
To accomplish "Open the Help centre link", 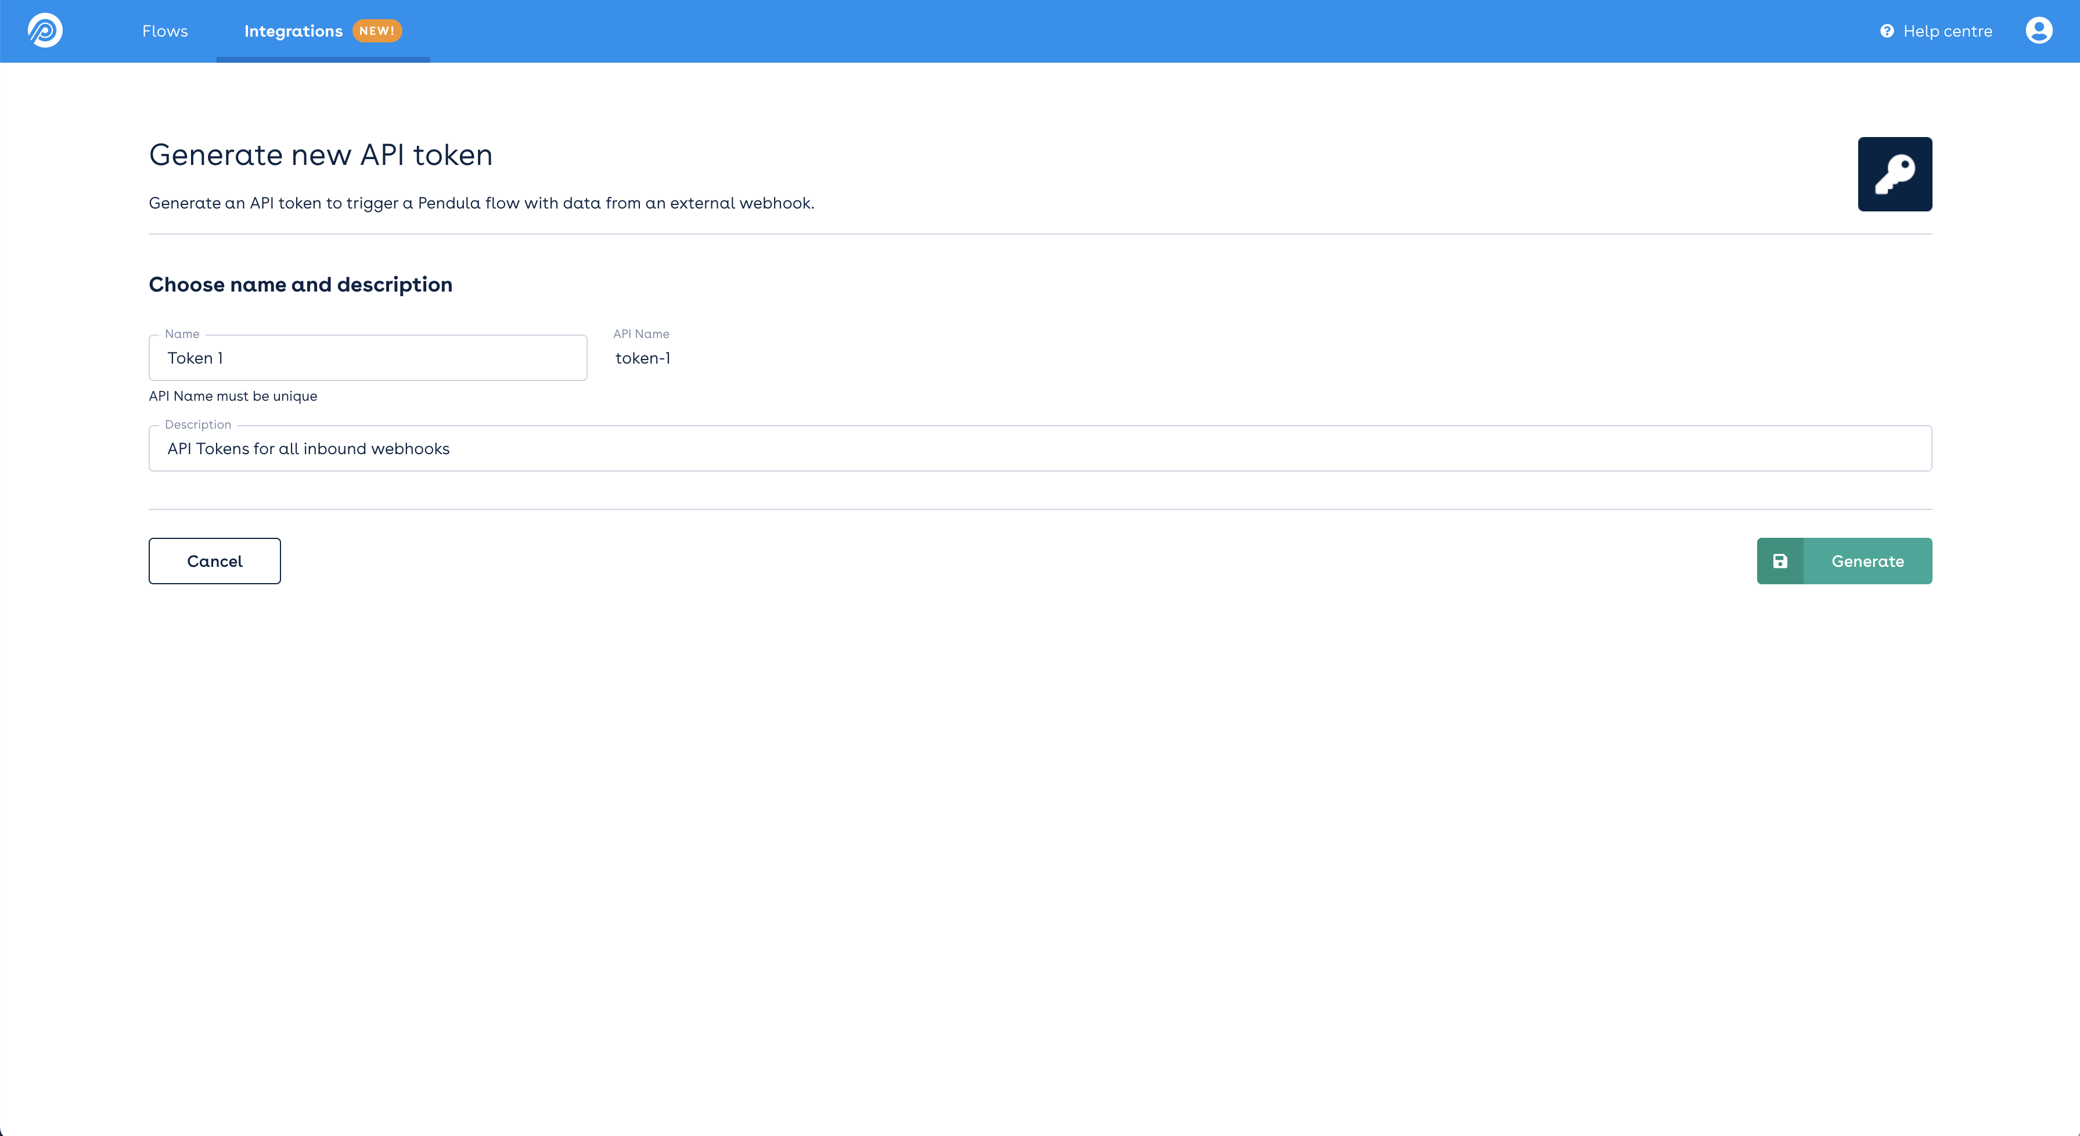I will click(x=1947, y=31).
